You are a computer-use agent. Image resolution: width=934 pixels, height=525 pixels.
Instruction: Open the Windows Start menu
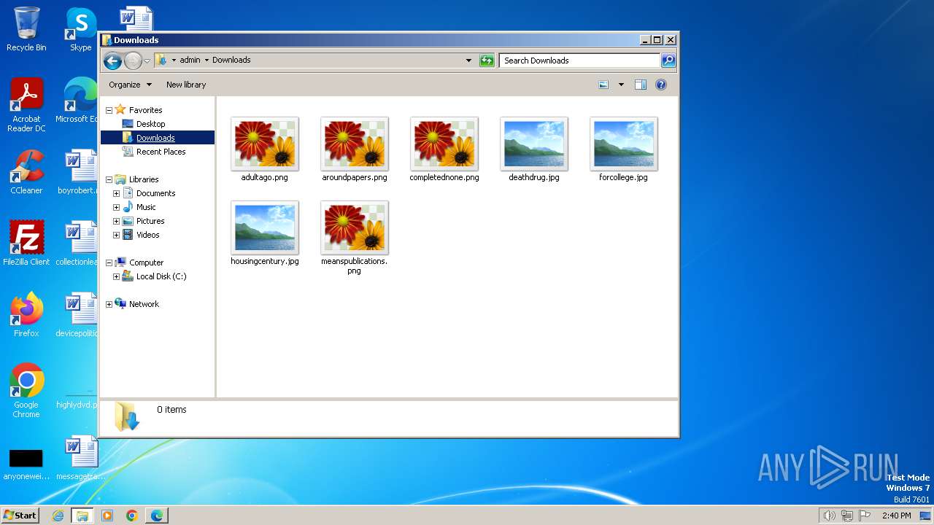(20, 515)
